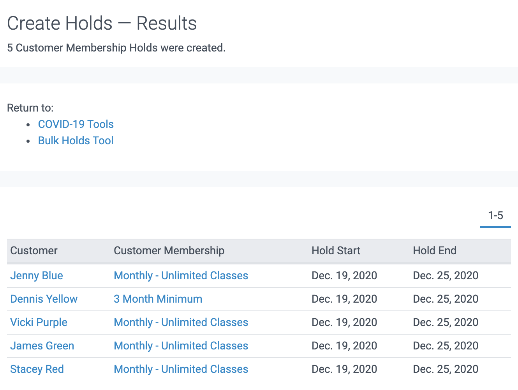View Jenny Blue's customer profile
The image size is (518, 390).
tap(36, 276)
